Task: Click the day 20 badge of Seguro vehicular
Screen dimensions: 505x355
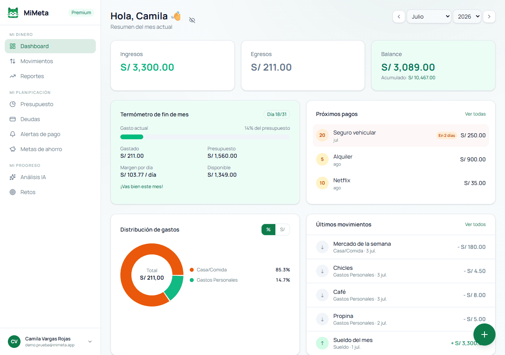Action: click(322, 135)
